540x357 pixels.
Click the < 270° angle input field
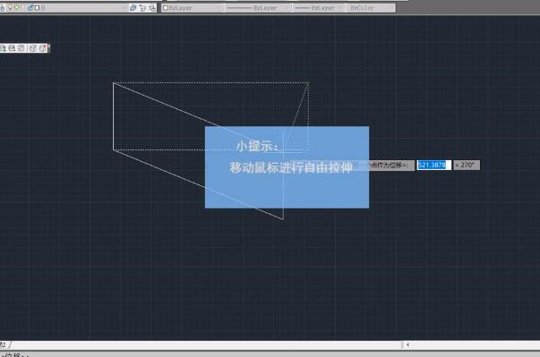(x=467, y=166)
